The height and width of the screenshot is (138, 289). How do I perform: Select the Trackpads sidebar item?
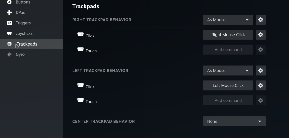click(x=27, y=44)
